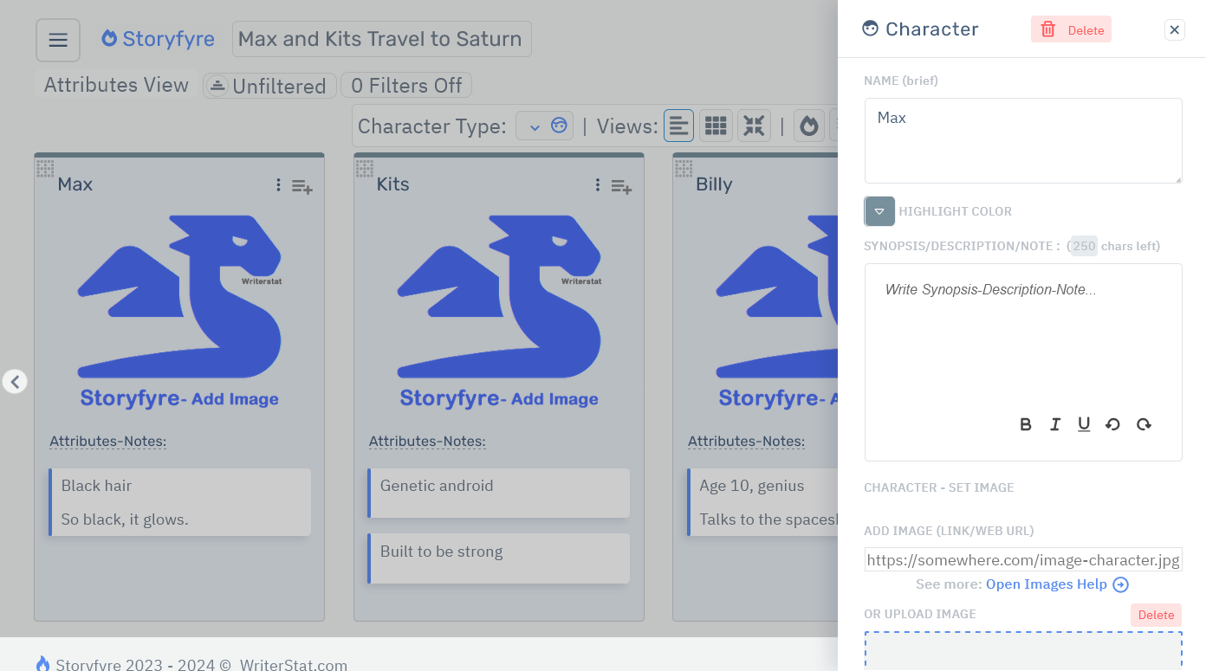Open the Highlight Color picker dropdown

pyautogui.click(x=879, y=211)
